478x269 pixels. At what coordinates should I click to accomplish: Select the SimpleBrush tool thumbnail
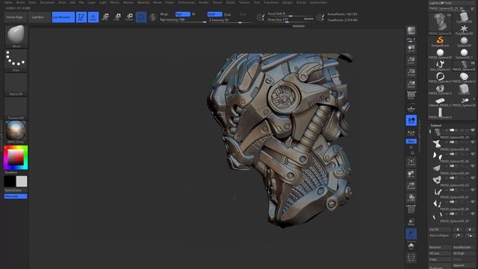(440, 41)
